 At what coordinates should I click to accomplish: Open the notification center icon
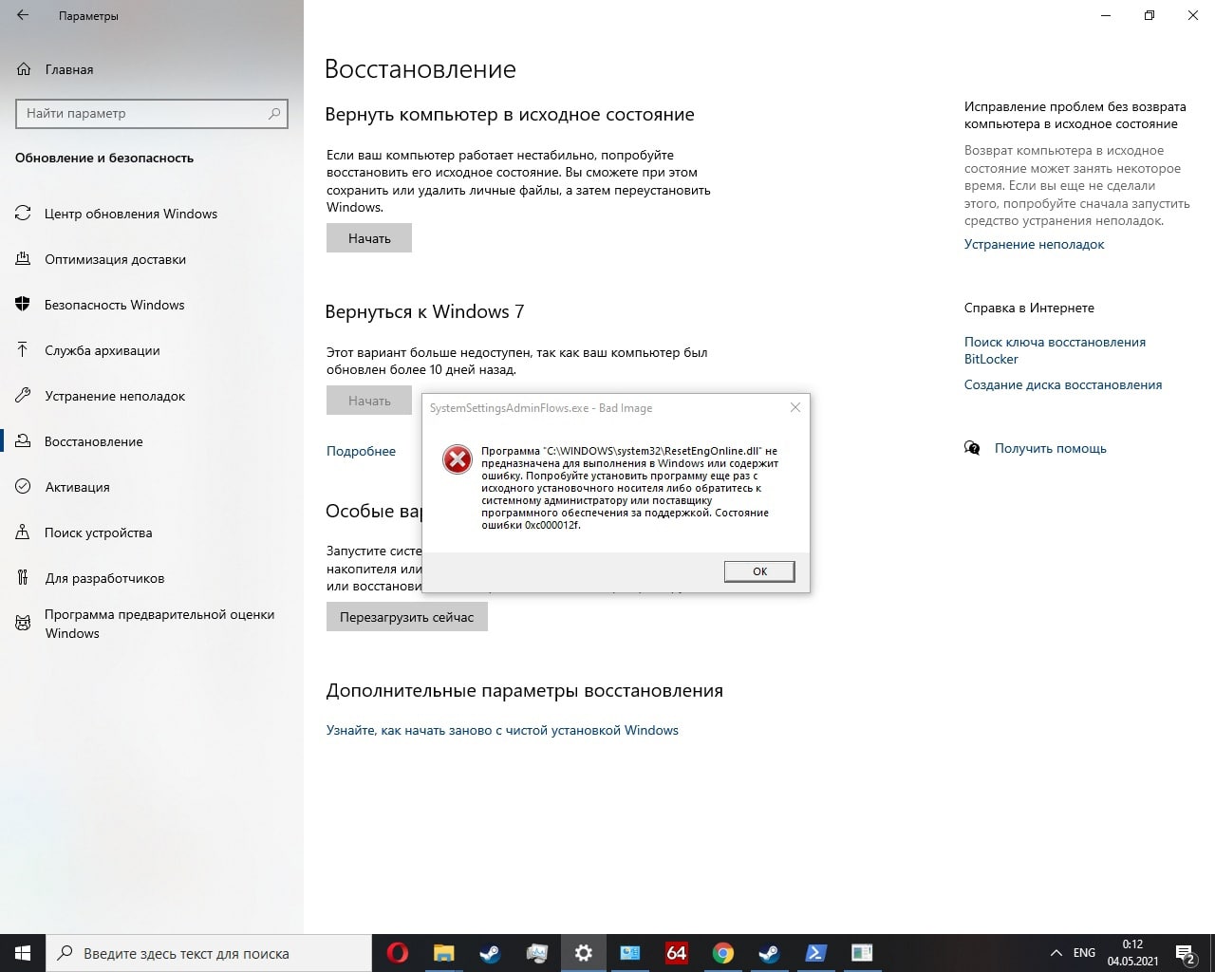tap(1186, 953)
